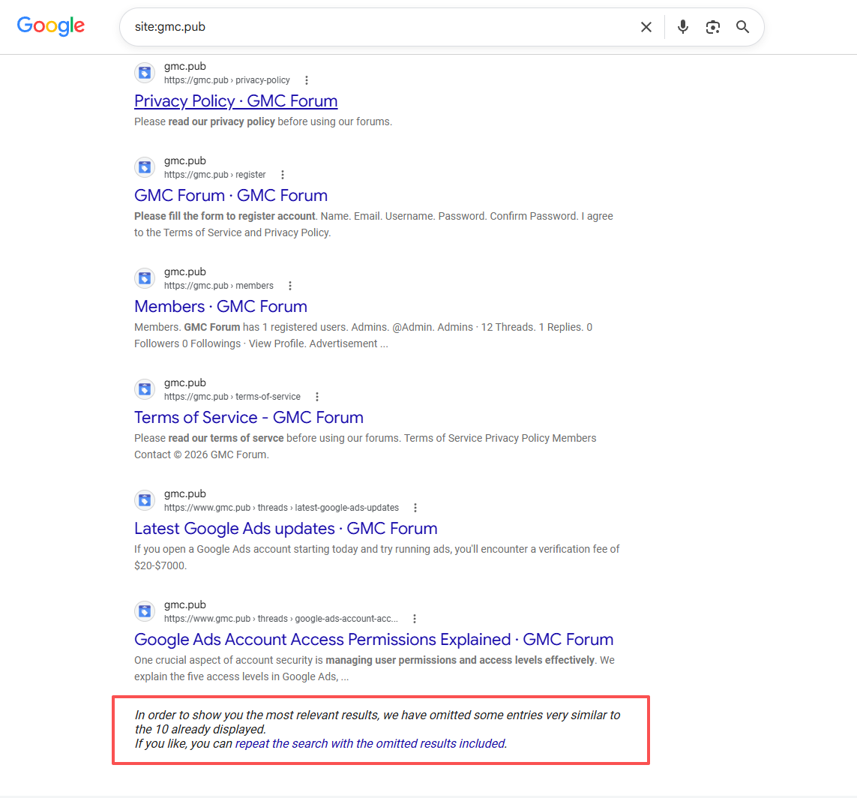Click the URL text ending in google-ads-account-acc...

pos(281,619)
